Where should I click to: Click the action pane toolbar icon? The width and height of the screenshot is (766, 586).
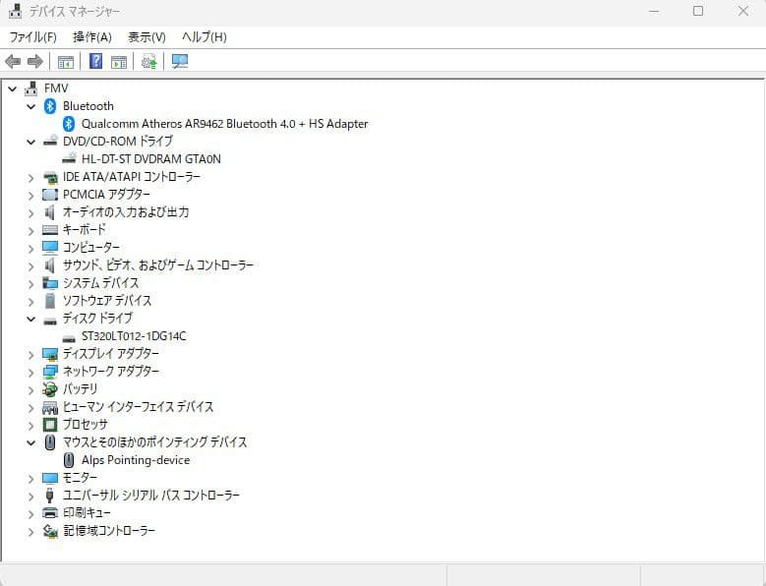click(119, 62)
